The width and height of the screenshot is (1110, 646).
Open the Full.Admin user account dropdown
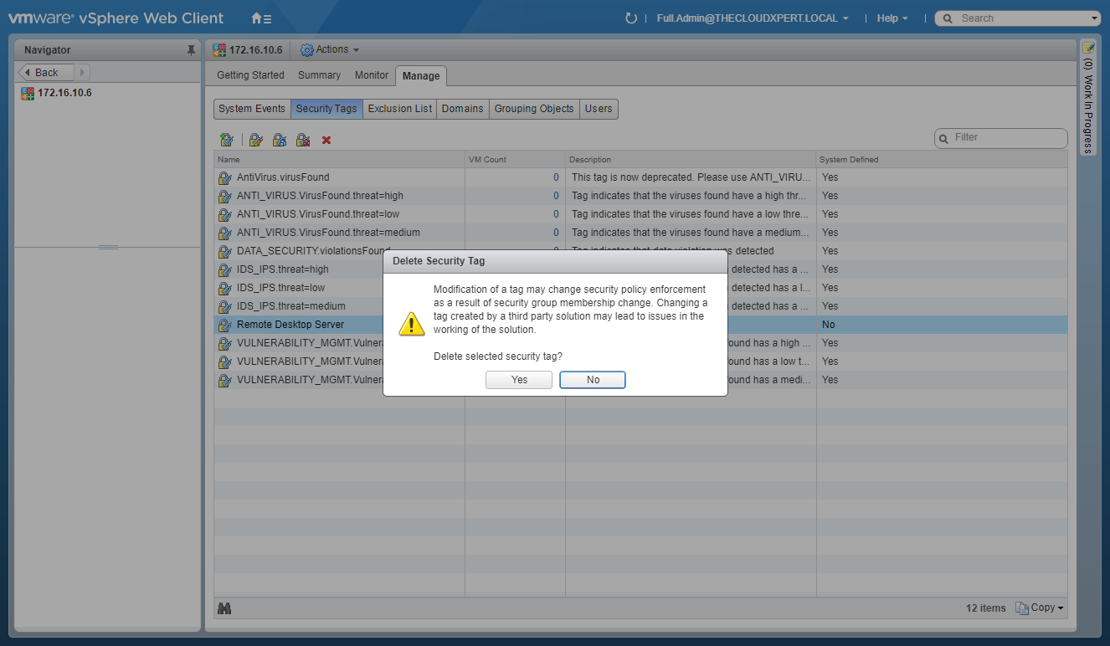[753, 18]
